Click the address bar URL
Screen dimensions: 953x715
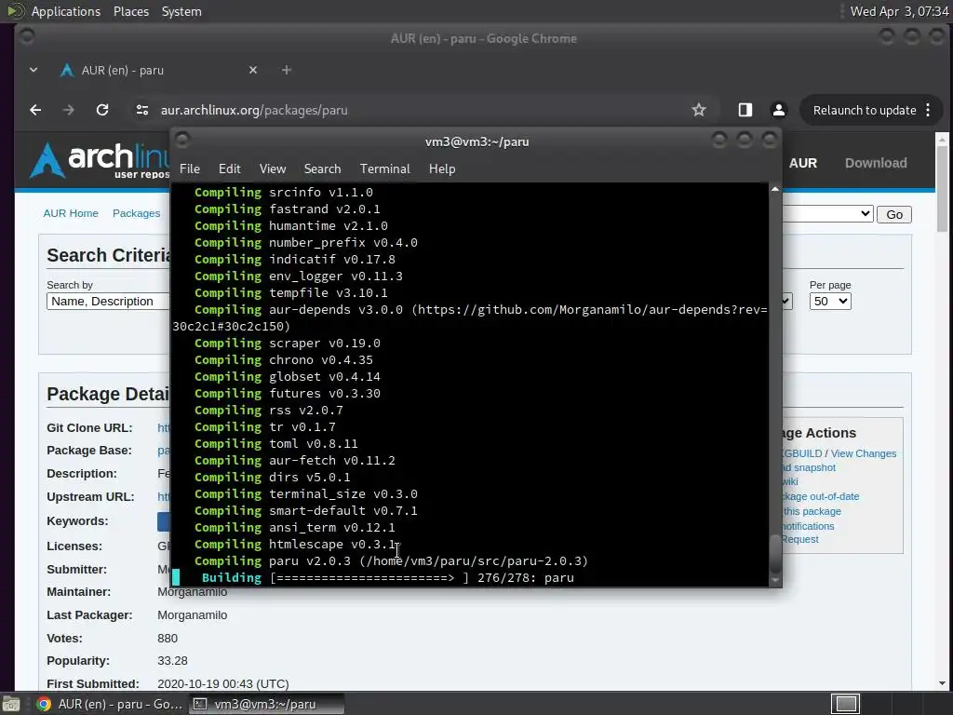click(x=254, y=110)
